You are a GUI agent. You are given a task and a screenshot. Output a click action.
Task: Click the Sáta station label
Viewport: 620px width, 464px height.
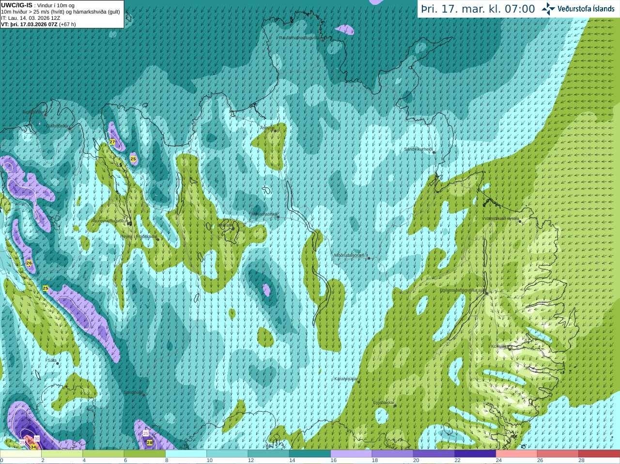[52, 360]
